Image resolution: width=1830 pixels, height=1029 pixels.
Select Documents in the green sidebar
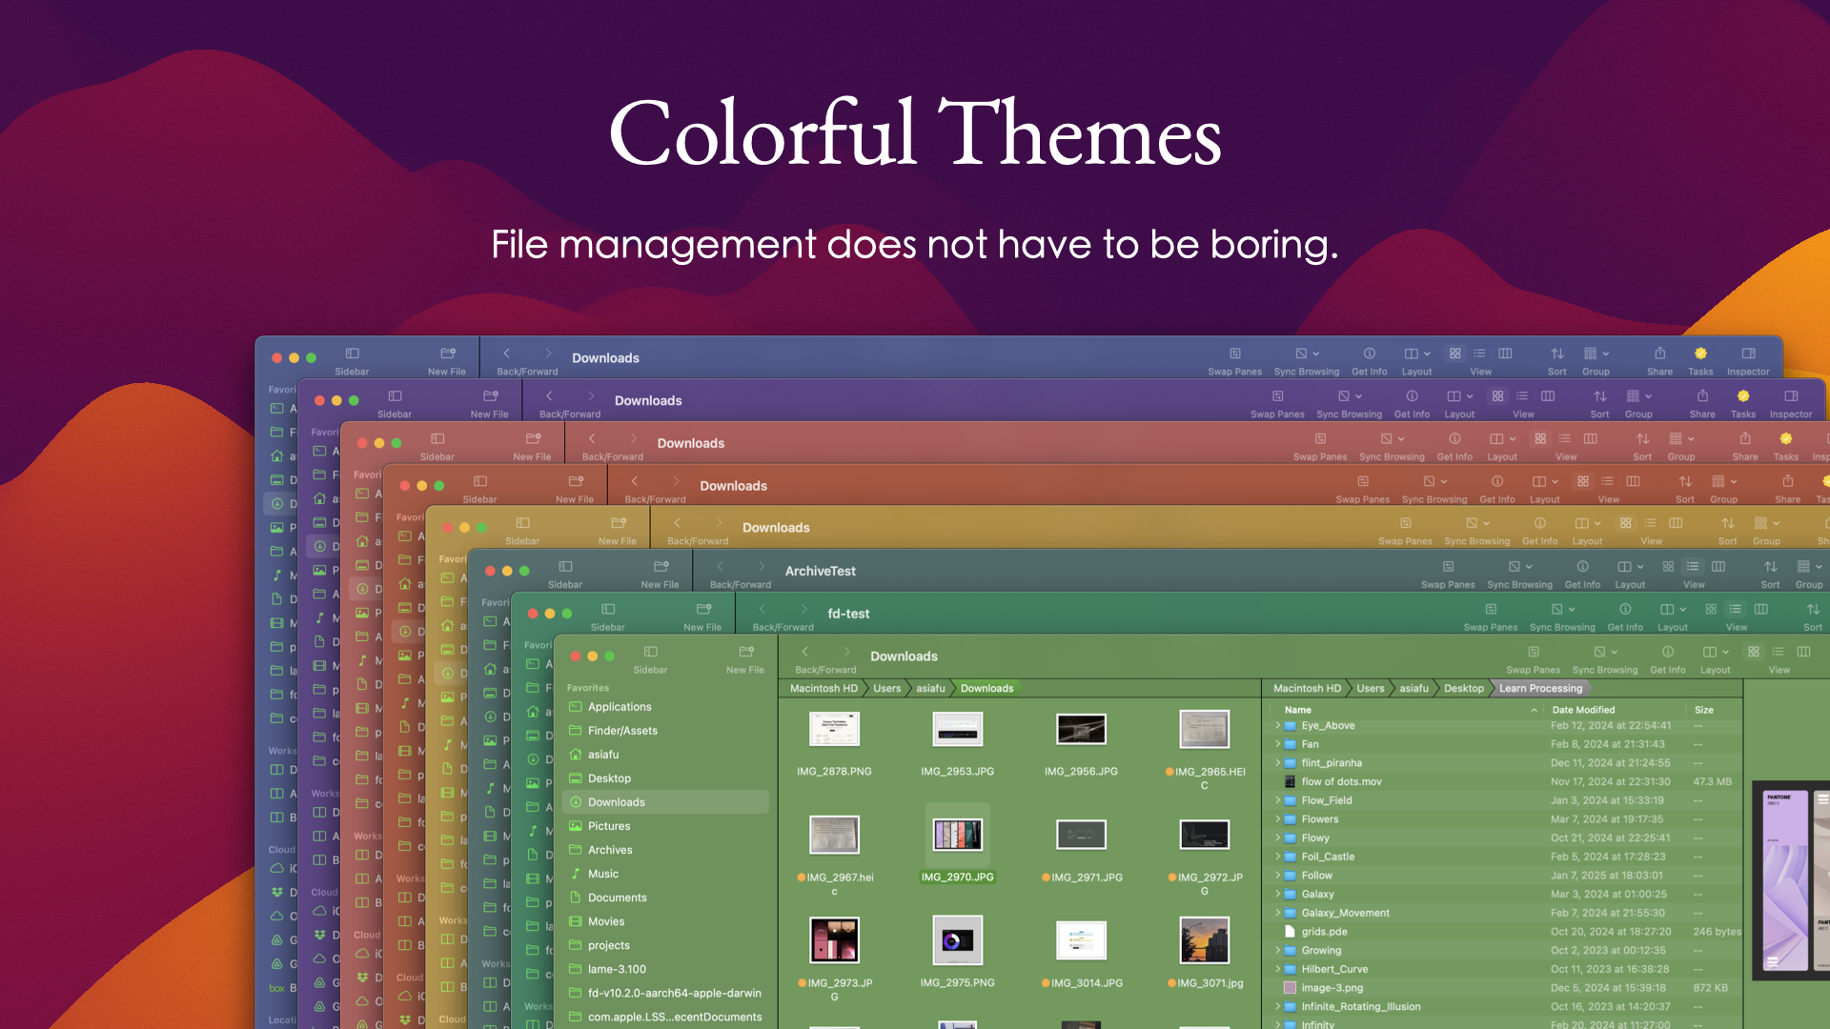coord(617,898)
